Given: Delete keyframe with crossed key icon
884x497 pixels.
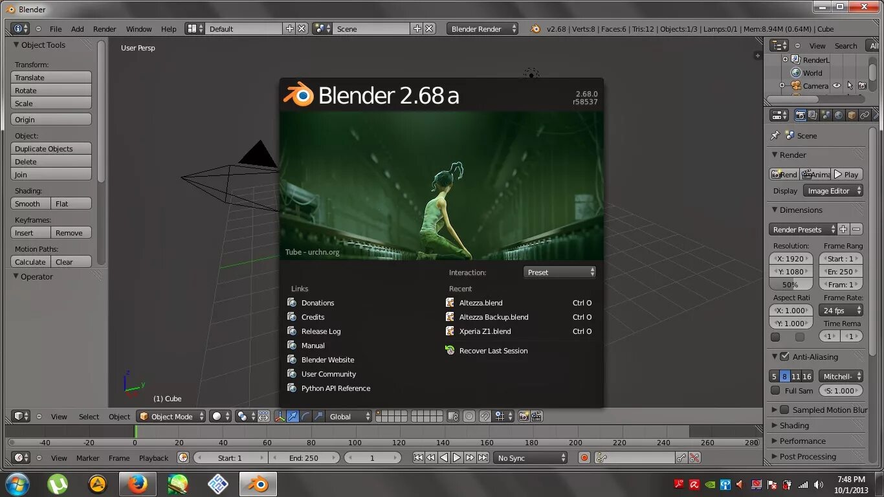Looking at the screenshot, I should pyautogui.click(x=694, y=458).
